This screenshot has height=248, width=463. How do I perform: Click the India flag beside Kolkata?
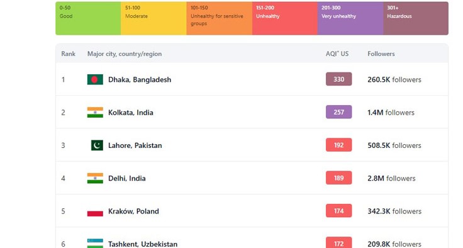point(95,112)
